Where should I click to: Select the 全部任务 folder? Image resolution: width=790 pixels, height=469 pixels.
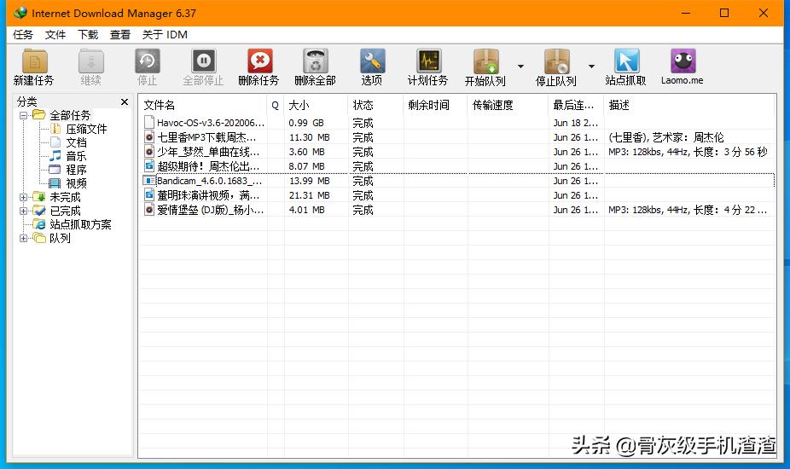(x=70, y=115)
